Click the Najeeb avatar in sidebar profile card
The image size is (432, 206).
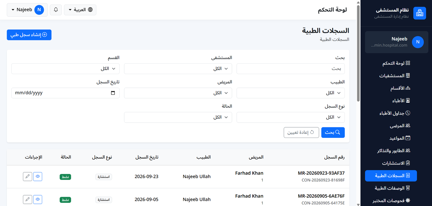(x=418, y=42)
